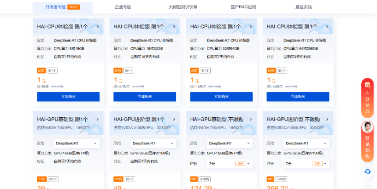Click the 1.9折 discount badge
This screenshot has height=189, width=377.
click(x=42, y=179)
